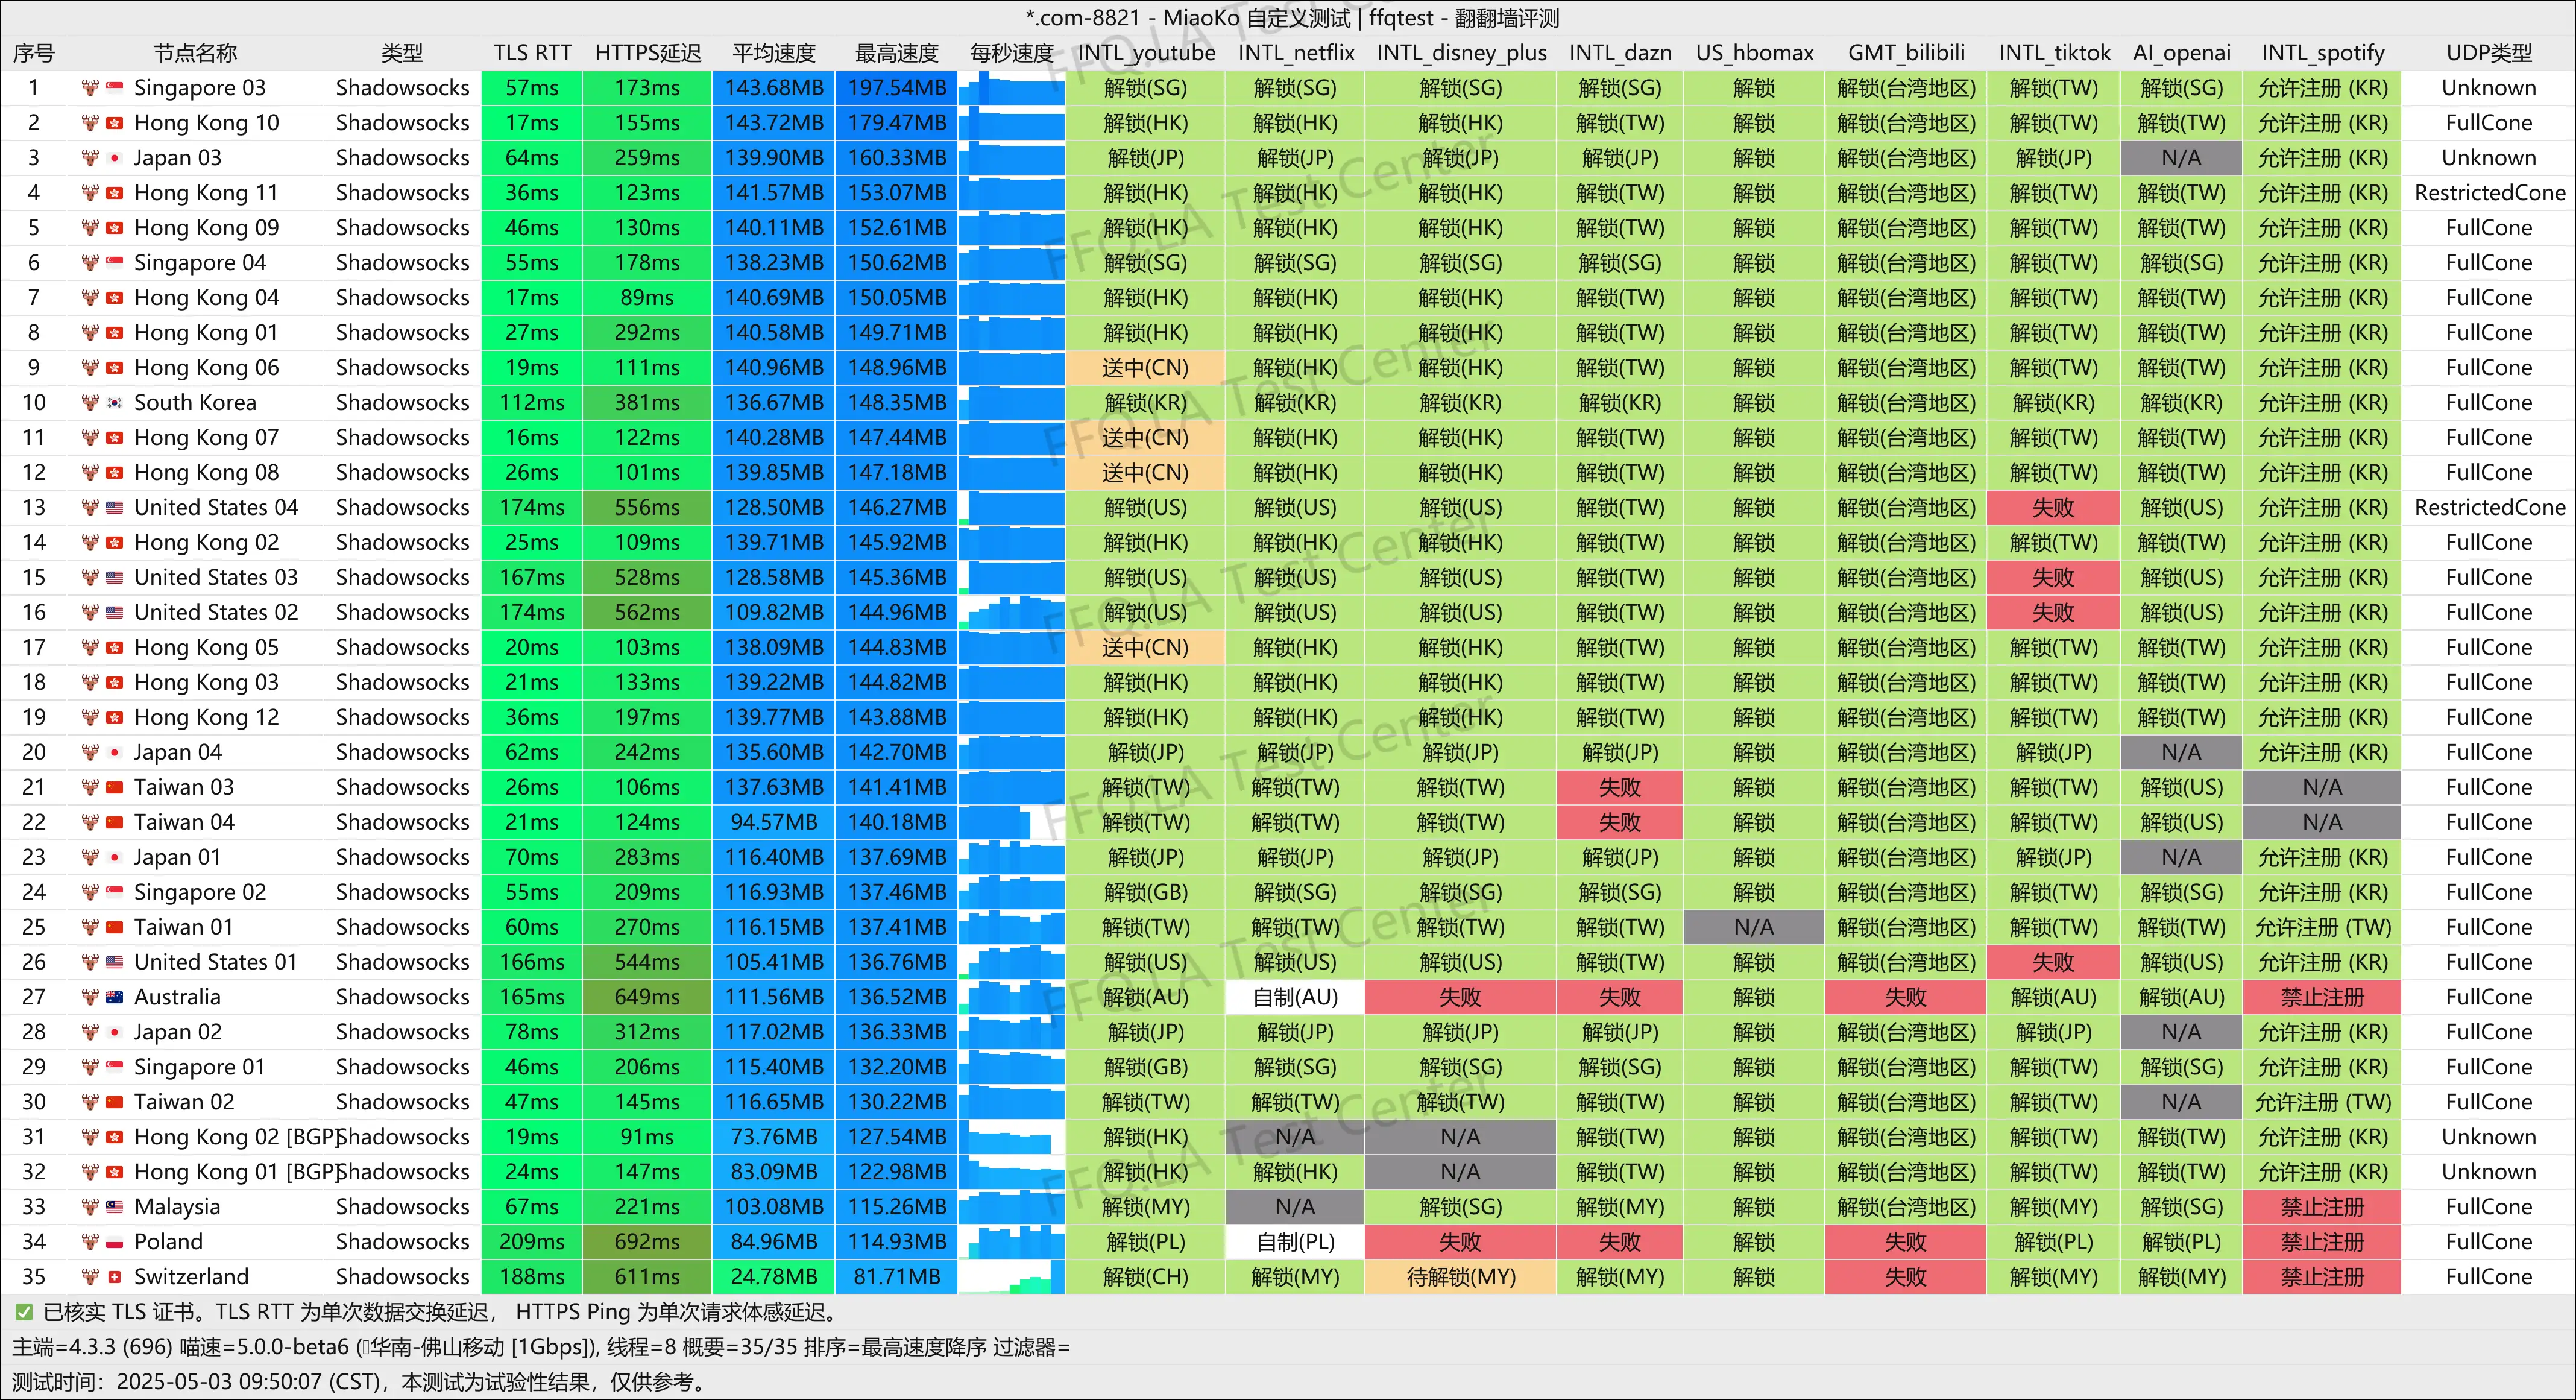Screen dimensions: 2576x1400
Task: Click the Australia flag icon
Action: tap(115, 997)
